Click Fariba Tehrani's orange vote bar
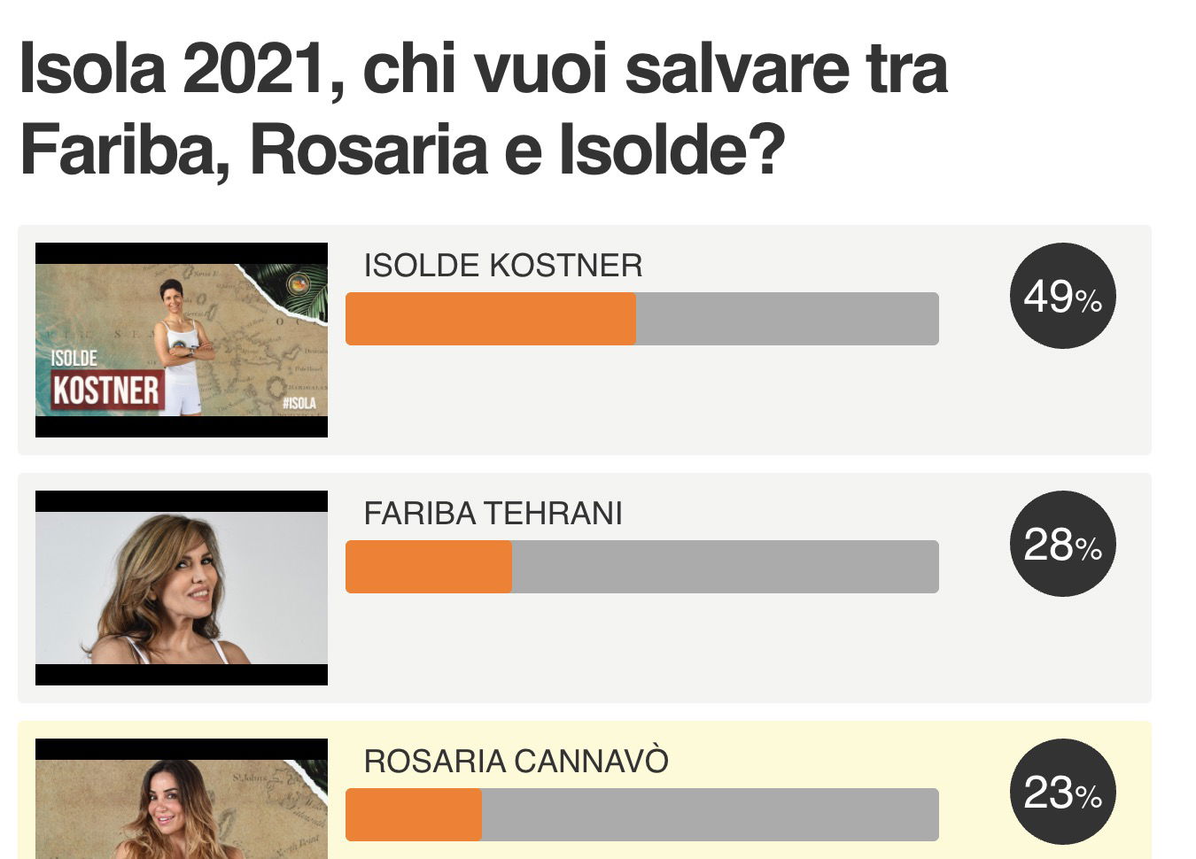The image size is (1196, 859). [x=429, y=567]
